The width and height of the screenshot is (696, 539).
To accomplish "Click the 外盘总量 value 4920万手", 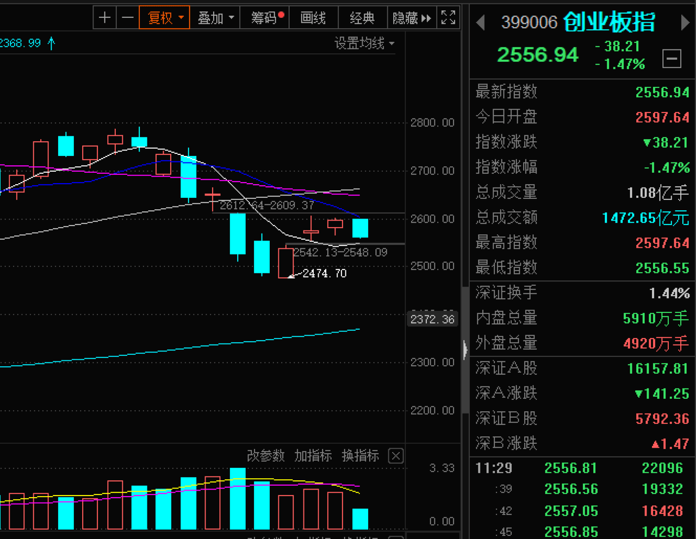I will click(x=656, y=343).
